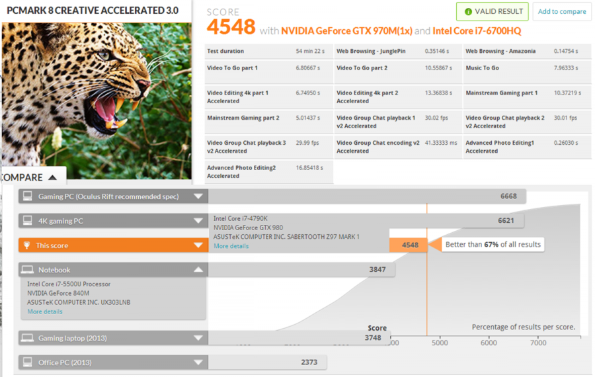This screenshot has width=595, height=377.
Task: Click the Office PC (2013) monitor icon
Action: click(x=27, y=362)
